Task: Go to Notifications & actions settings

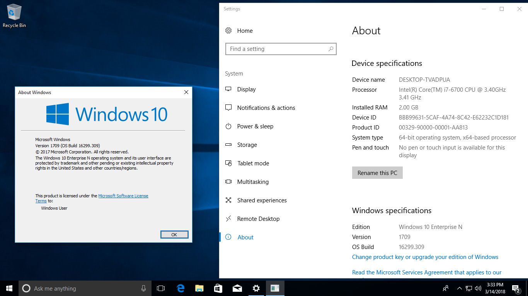Action: [266, 108]
